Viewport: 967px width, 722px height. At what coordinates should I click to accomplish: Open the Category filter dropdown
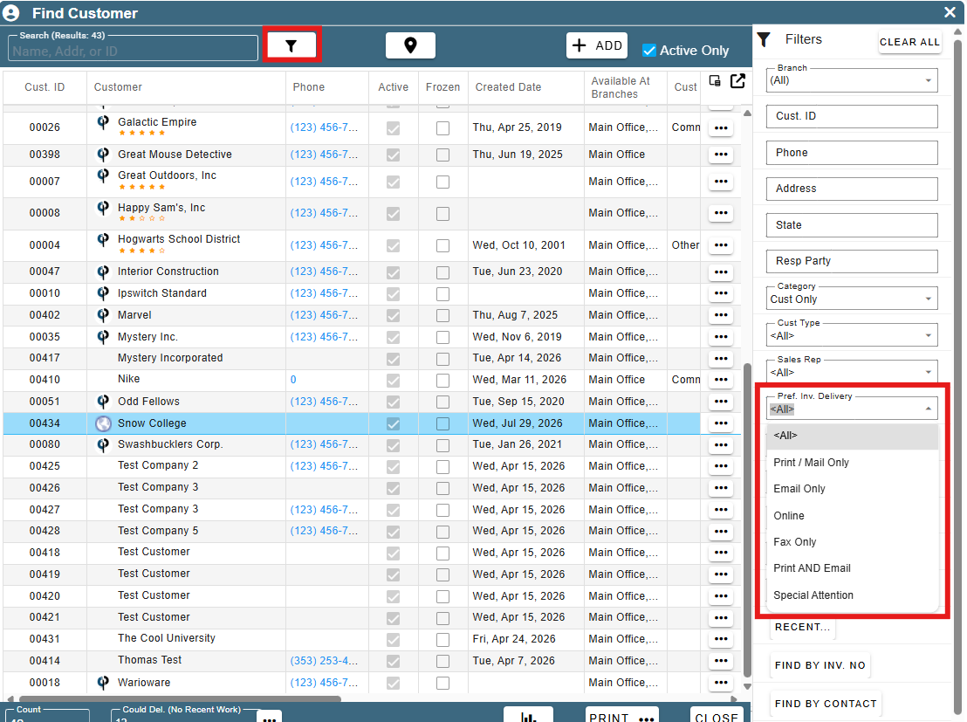coord(852,299)
